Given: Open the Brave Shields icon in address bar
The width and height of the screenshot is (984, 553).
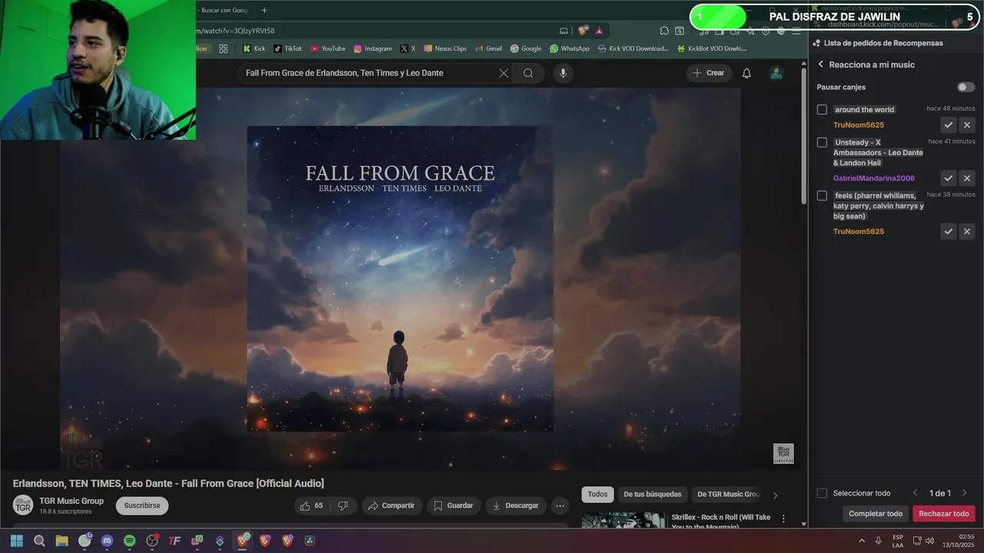Looking at the screenshot, I should [x=583, y=31].
